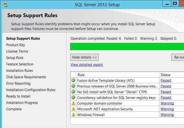This screenshot has height=128, width=184.
Task: Click green check icon for No SxS install rule
Action: click(73, 92)
